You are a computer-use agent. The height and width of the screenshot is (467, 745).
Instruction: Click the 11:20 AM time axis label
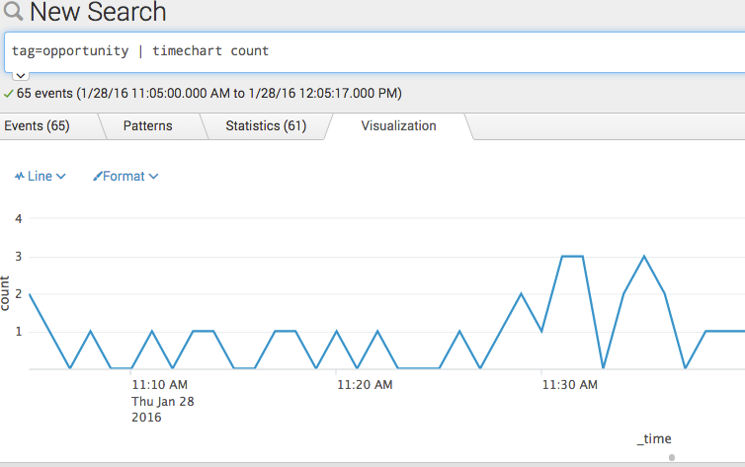365,385
